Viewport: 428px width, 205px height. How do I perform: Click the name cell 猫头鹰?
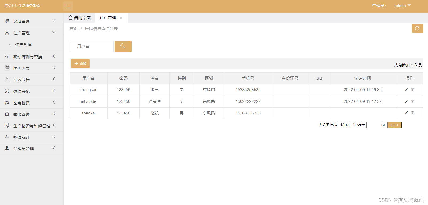point(155,101)
